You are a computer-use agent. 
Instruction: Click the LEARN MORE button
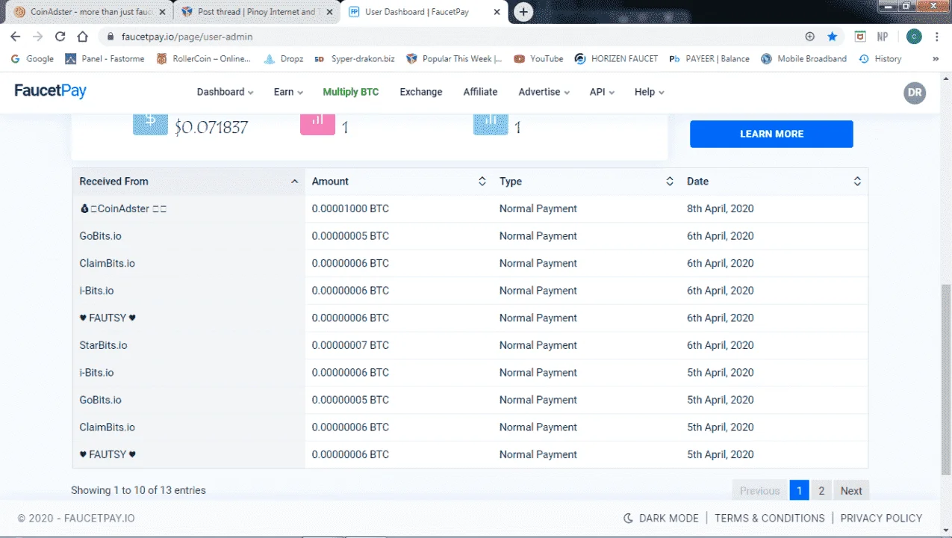(x=771, y=134)
